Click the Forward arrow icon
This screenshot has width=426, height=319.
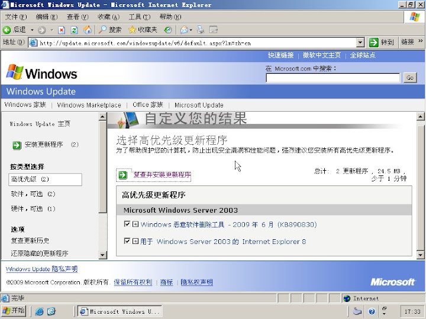tap(41, 30)
